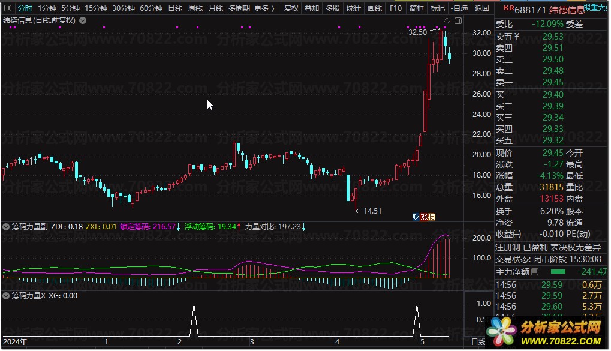Open the 统计 statistics tool

pos(353,8)
